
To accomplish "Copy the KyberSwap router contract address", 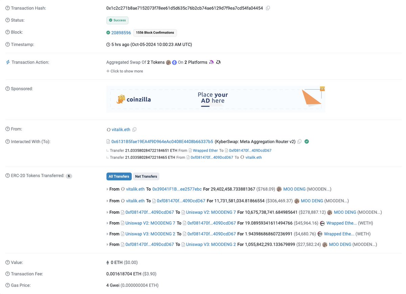I will pos(299,141).
